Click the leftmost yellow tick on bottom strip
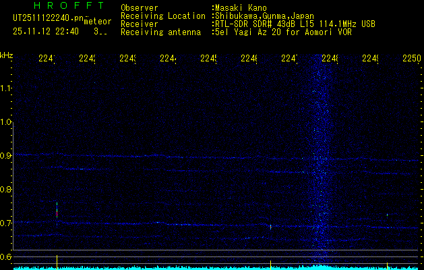The image size is (424, 270). point(57,260)
